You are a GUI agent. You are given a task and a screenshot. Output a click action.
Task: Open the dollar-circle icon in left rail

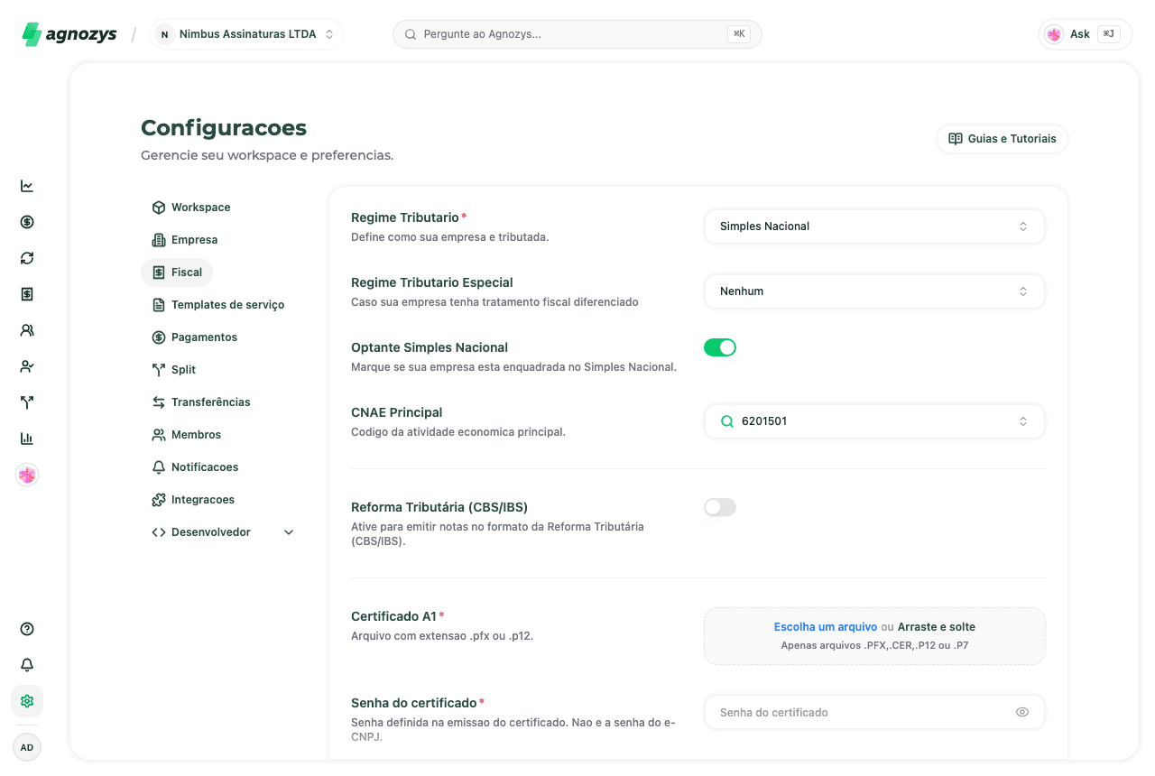click(x=27, y=222)
